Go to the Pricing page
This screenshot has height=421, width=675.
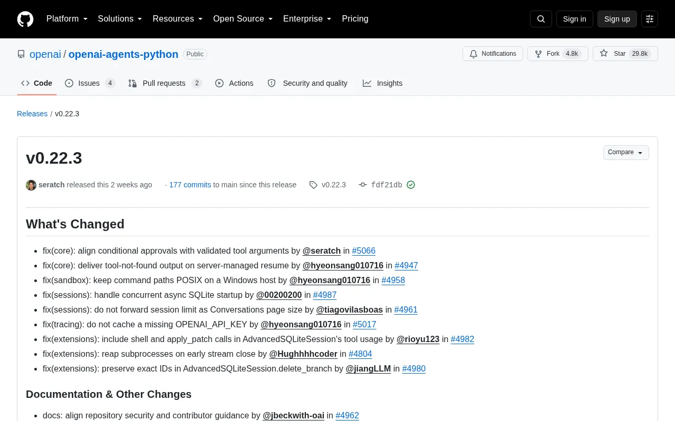[x=355, y=19]
